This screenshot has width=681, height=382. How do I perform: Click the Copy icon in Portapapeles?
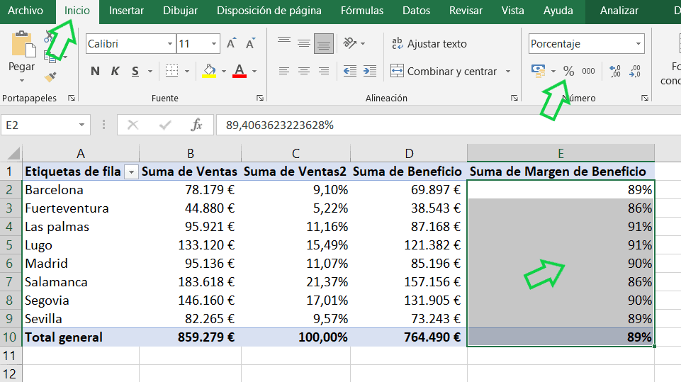51,55
